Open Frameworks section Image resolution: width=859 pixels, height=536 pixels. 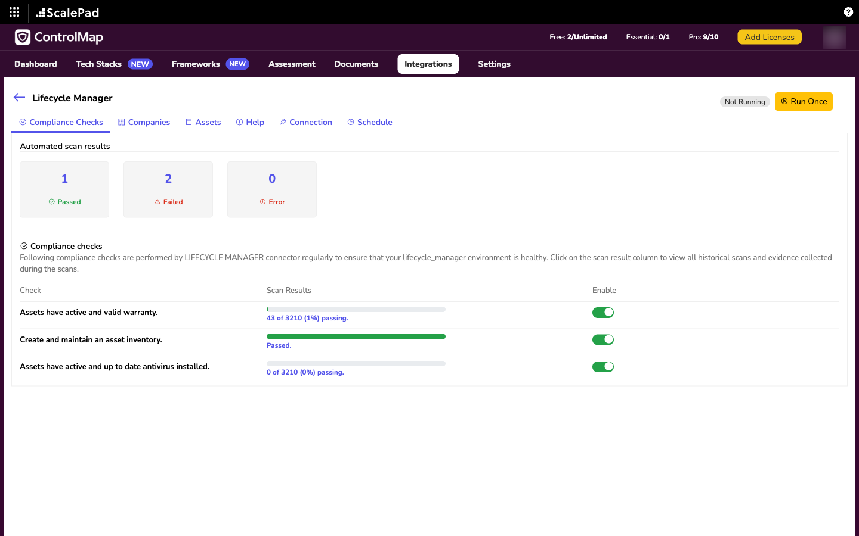tap(196, 64)
